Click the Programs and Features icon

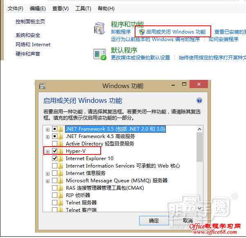coord(99,28)
